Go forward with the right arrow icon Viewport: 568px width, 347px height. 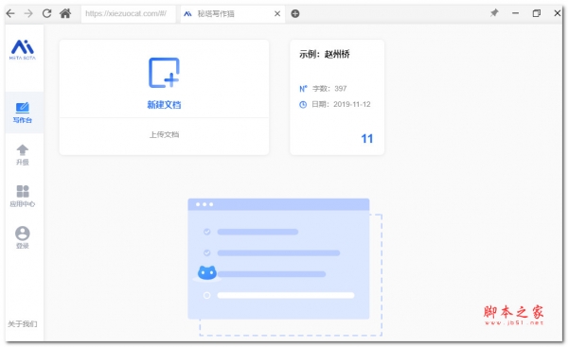click(x=28, y=14)
